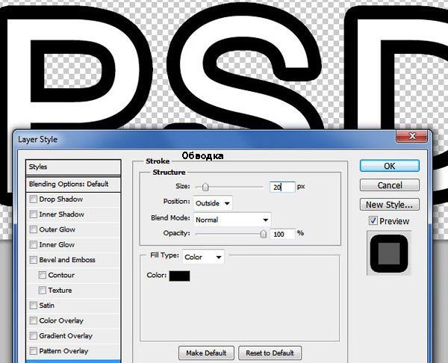
Task: Check the Contour option
Action: 43,275
